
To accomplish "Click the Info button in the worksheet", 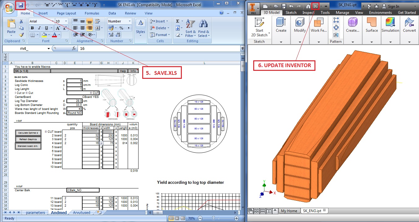I will click(x=133, y=71).
